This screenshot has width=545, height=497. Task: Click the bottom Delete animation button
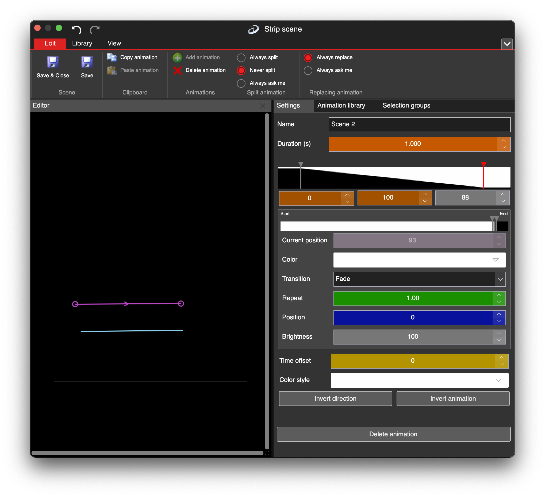click(x=393, y=434)
